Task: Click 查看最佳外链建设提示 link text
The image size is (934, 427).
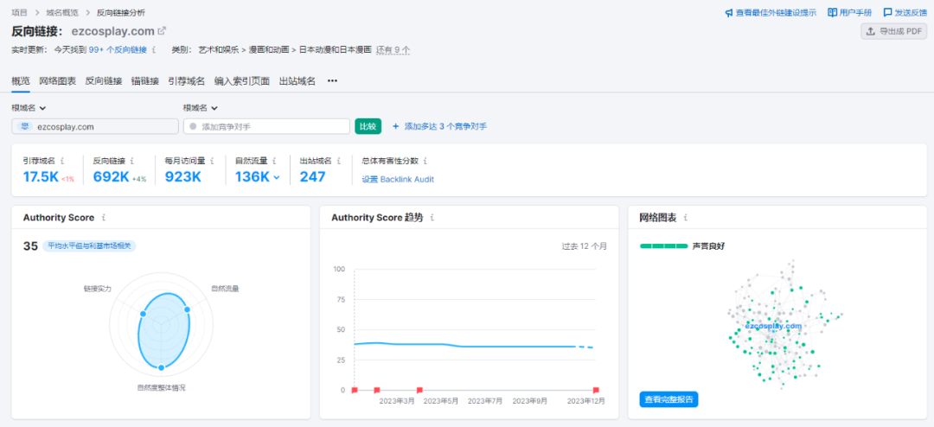Action: [776, 12]
